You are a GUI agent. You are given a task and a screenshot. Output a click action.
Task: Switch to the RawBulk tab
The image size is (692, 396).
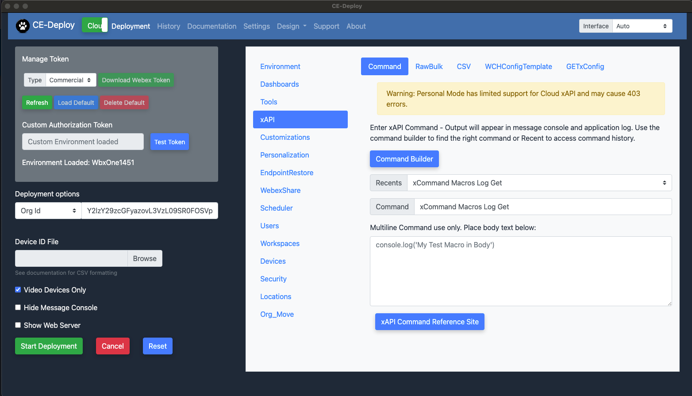pyautogui.click(x=429, y=66)
